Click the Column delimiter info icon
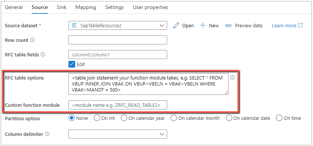313x146 pixels. point(47,134)
